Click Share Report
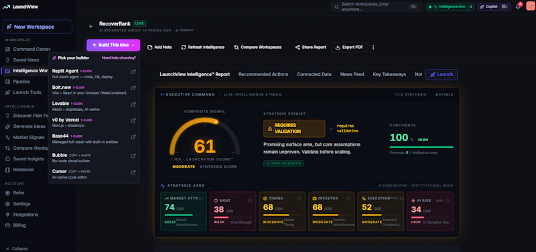This screenshot has width=536, height=252. tap(310, 47)
